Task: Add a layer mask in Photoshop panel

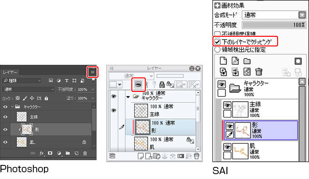Action: 50,153
